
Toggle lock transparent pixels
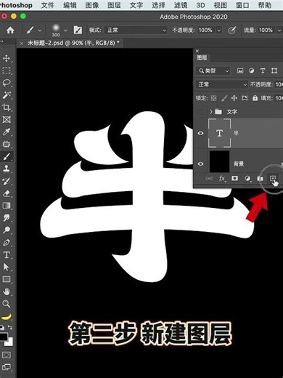click(x=213, y=98)
